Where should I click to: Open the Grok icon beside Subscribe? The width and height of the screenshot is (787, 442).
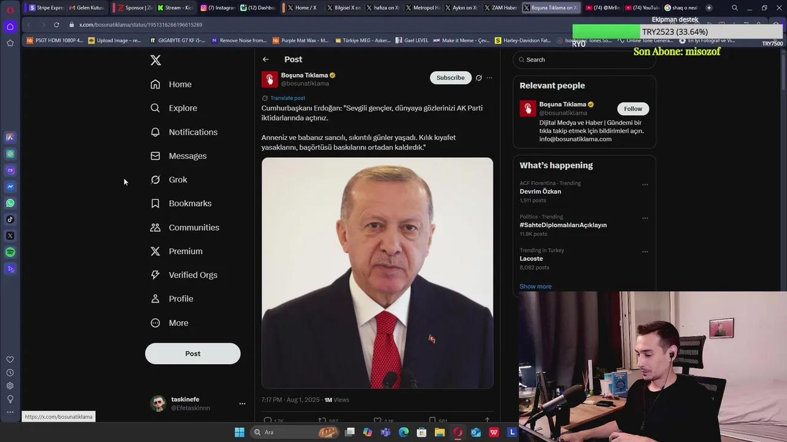478,78
